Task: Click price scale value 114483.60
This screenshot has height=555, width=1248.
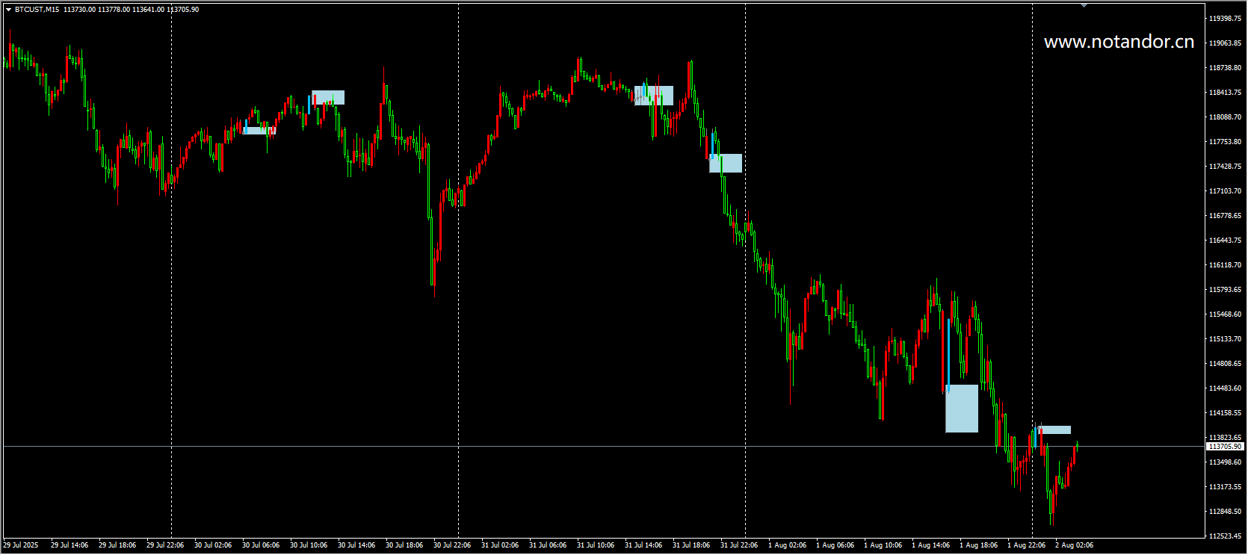Action: click(1225, 388)
